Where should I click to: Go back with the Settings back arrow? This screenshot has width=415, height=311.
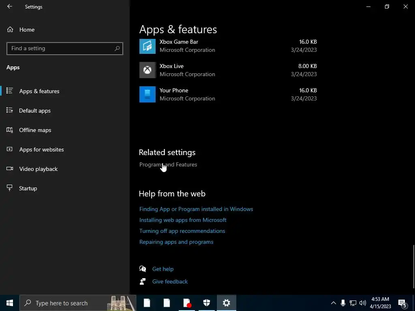click(x=10, y=6)
